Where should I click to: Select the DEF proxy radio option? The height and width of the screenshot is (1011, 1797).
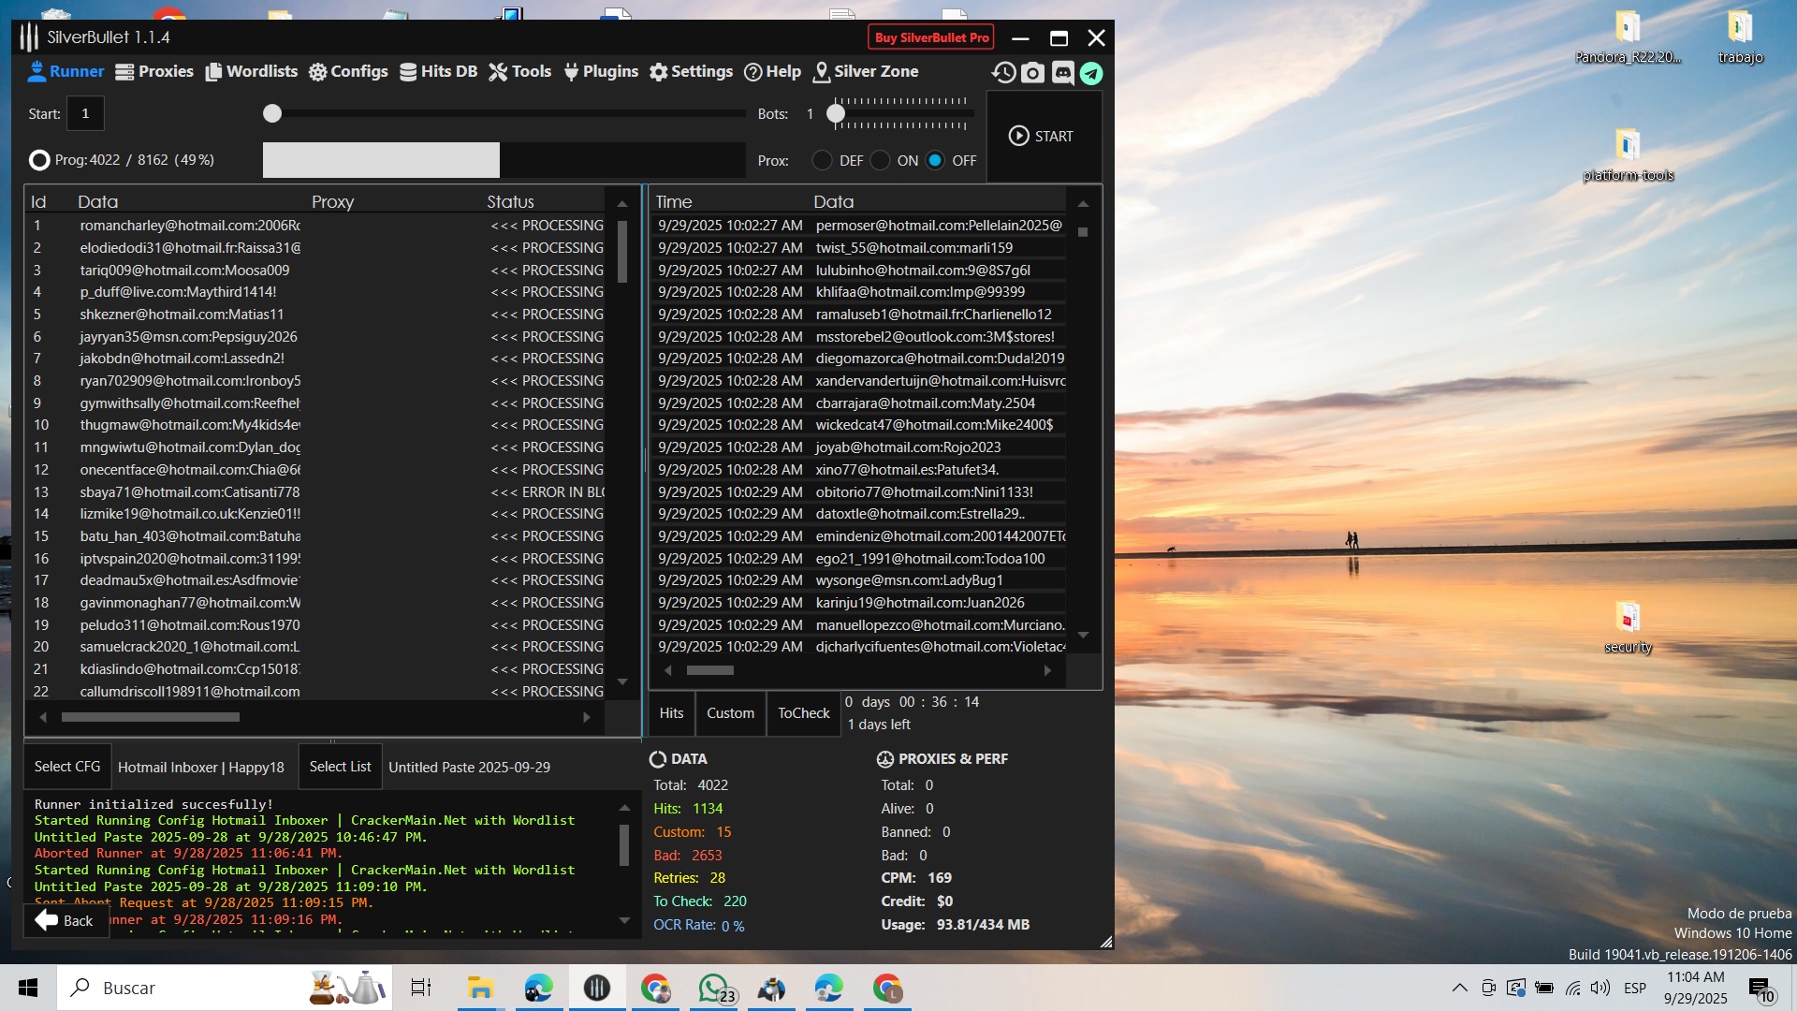822,160
